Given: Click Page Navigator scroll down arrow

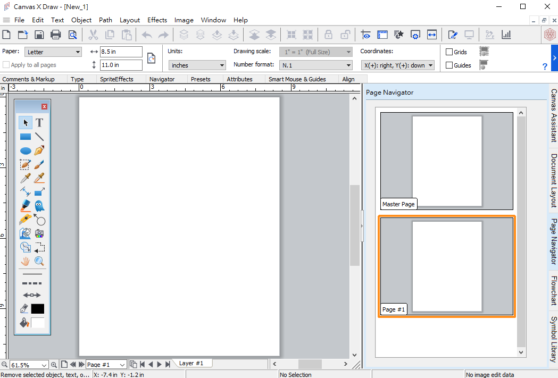Looking at the screenshot, I should point(521,352).
